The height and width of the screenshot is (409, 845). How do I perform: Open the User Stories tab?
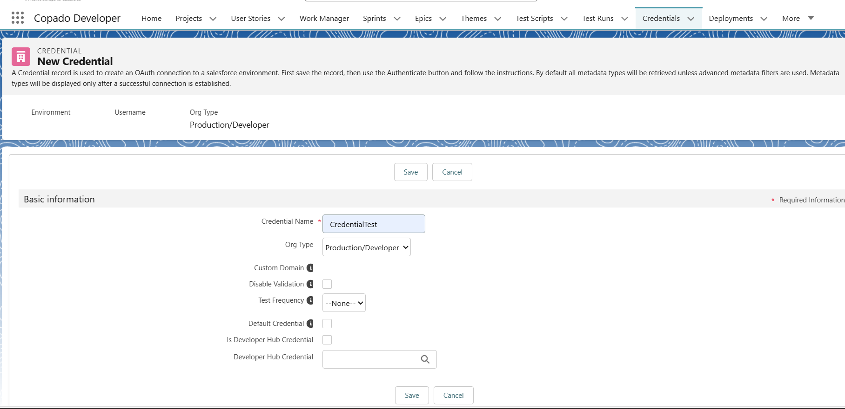(x=251, y=18)
